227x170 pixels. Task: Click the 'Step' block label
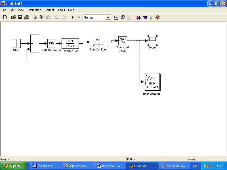(x=16, y=50)
